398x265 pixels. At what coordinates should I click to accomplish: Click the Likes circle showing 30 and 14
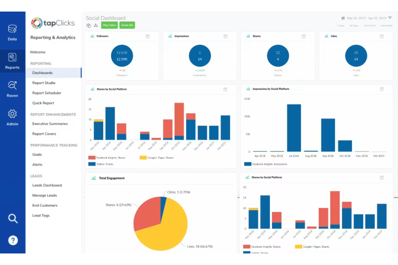pyautogui.click(x=356, y=56)
